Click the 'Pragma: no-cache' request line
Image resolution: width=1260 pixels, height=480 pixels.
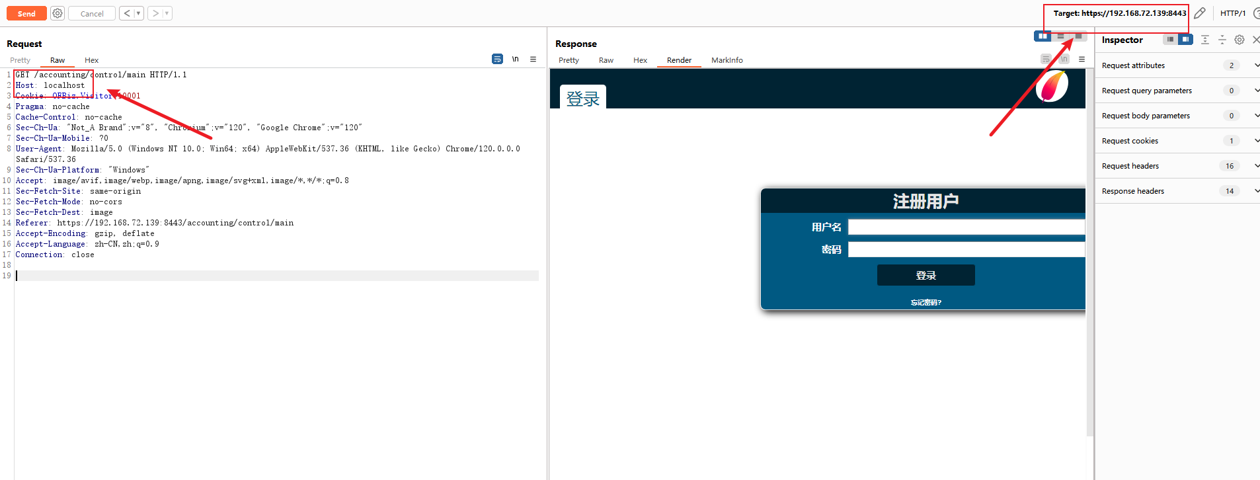click(x=52, y=106)
